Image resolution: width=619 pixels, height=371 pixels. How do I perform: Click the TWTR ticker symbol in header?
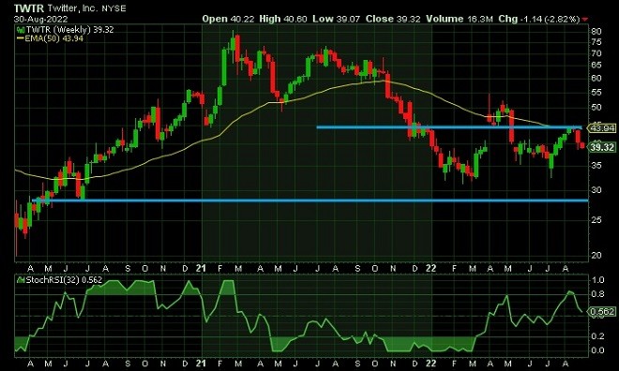click(29, 7)
